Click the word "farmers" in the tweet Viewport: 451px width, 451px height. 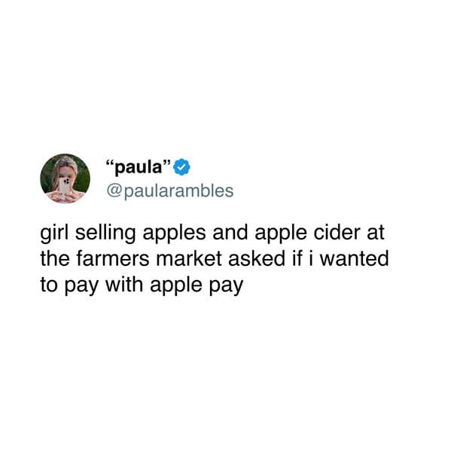[x=112, y=258]
